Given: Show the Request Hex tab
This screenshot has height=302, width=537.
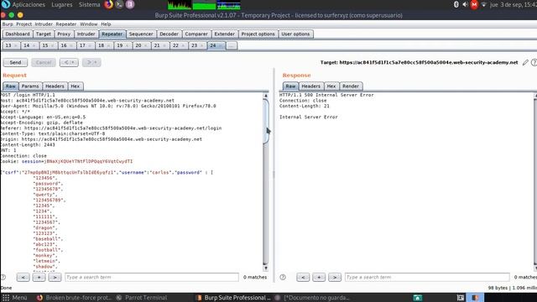Looking at the screenshot, I should (x=76, y=86).
